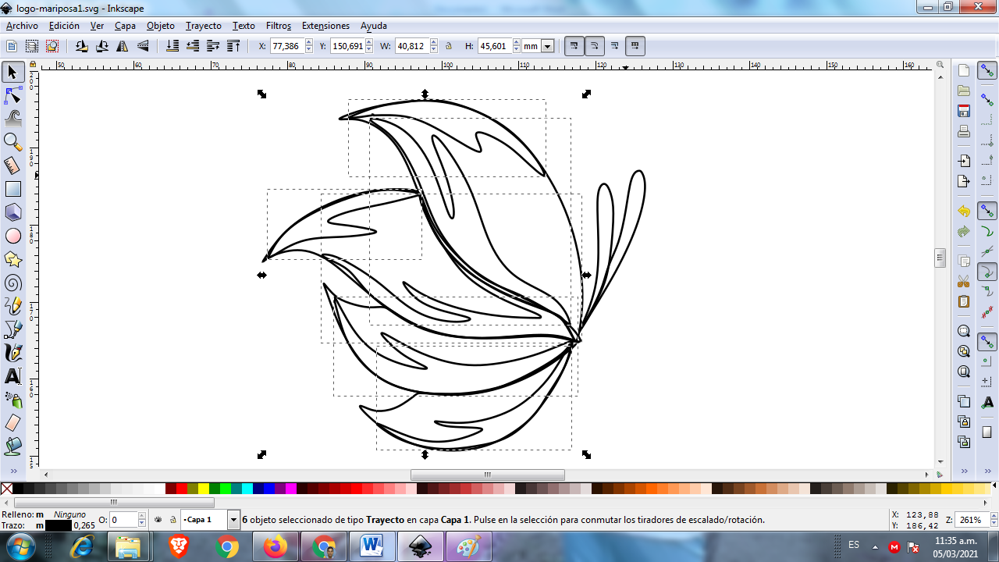This screenshot has height=562, width=999.
Task: Pick the yellow palette swatch
Action: click(204, 489)
